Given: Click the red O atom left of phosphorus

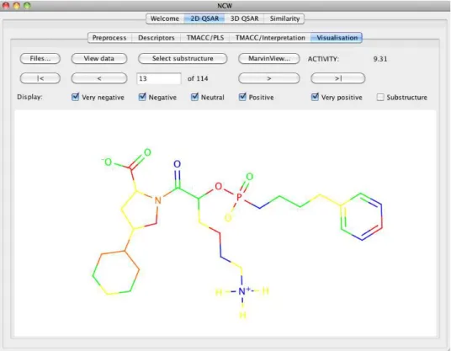Looking at the screenshot, I should (x=218, y=186).
